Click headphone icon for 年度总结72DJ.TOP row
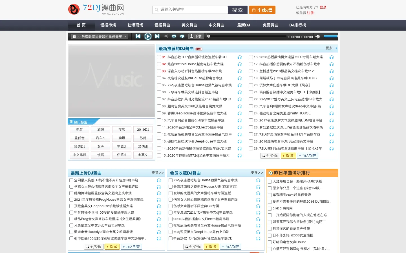The image size is (406, 253). coord(258,213)
